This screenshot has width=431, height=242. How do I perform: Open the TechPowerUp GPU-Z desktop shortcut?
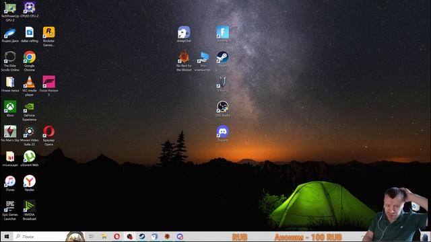click(10, 11)
